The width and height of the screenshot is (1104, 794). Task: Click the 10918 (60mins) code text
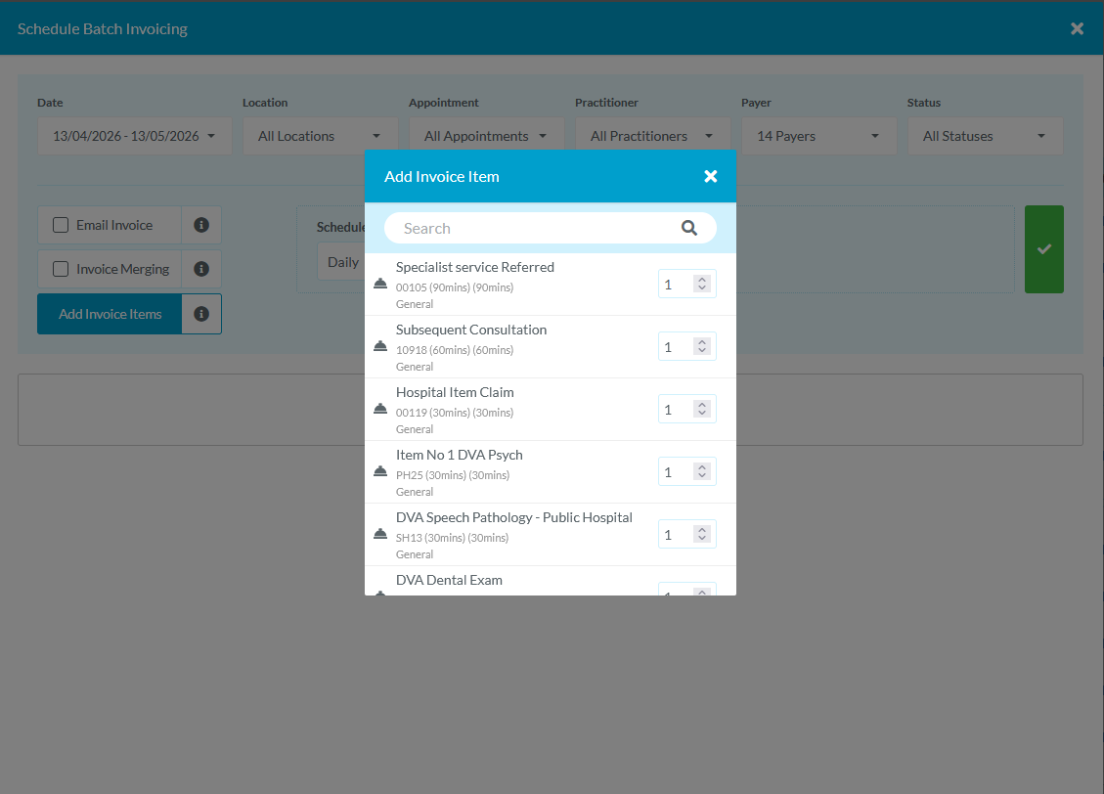coord(454,350)
